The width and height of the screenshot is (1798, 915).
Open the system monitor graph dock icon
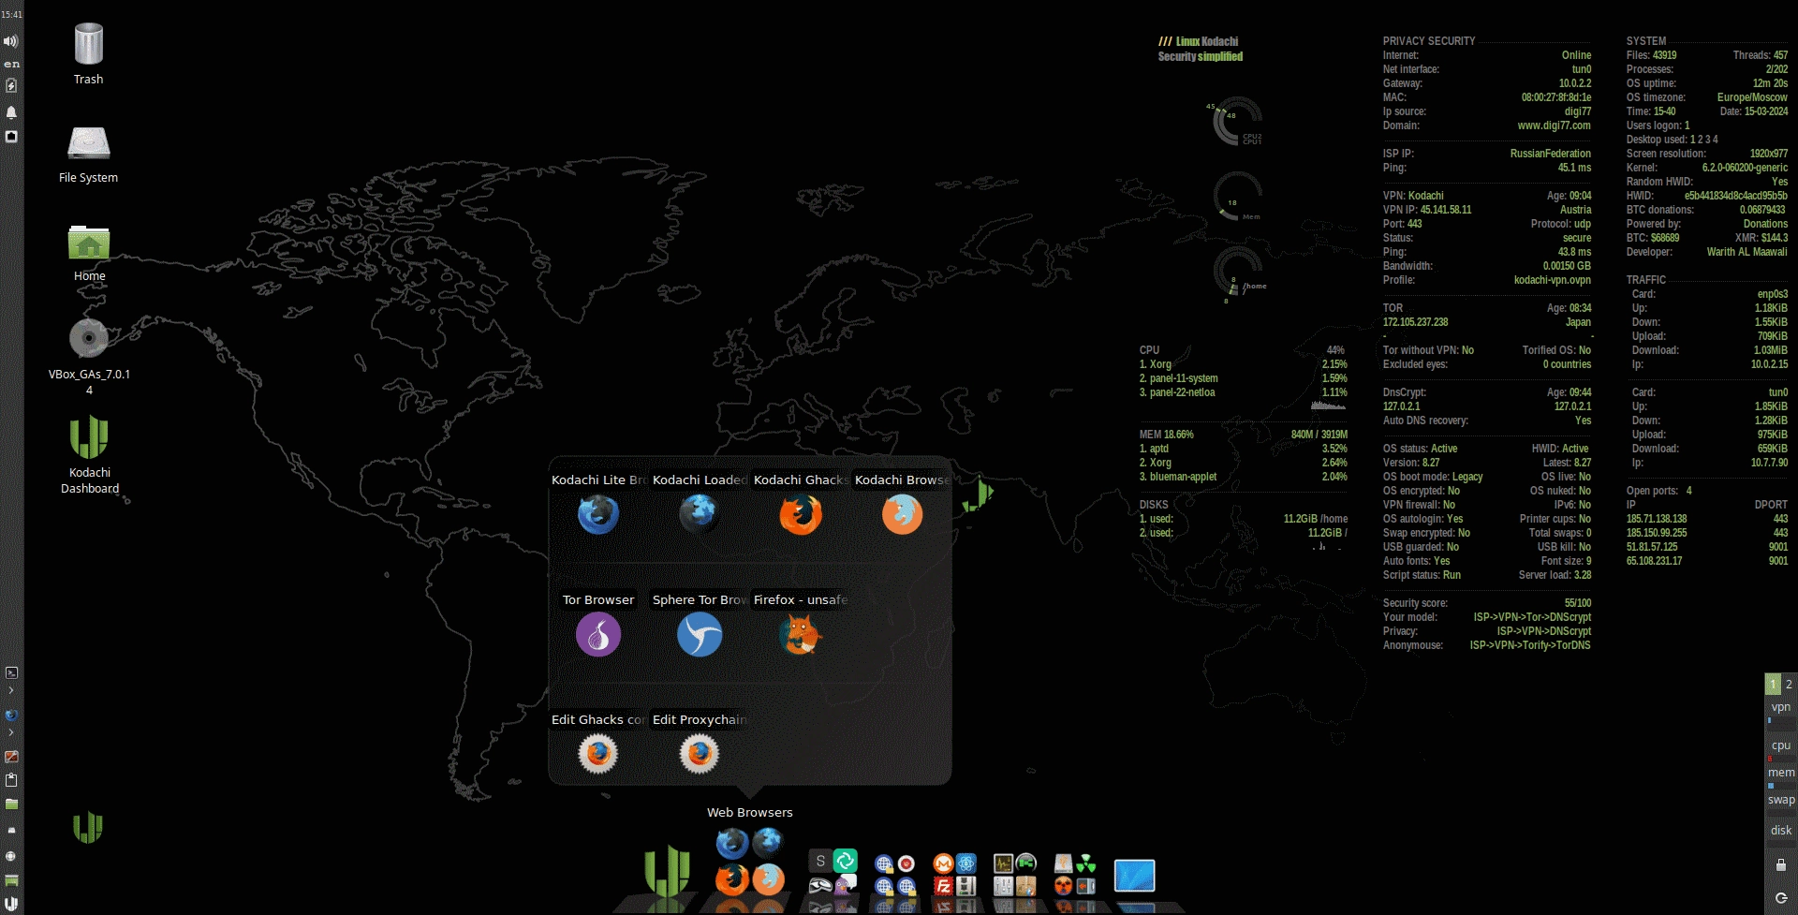tap(1003, 863)
